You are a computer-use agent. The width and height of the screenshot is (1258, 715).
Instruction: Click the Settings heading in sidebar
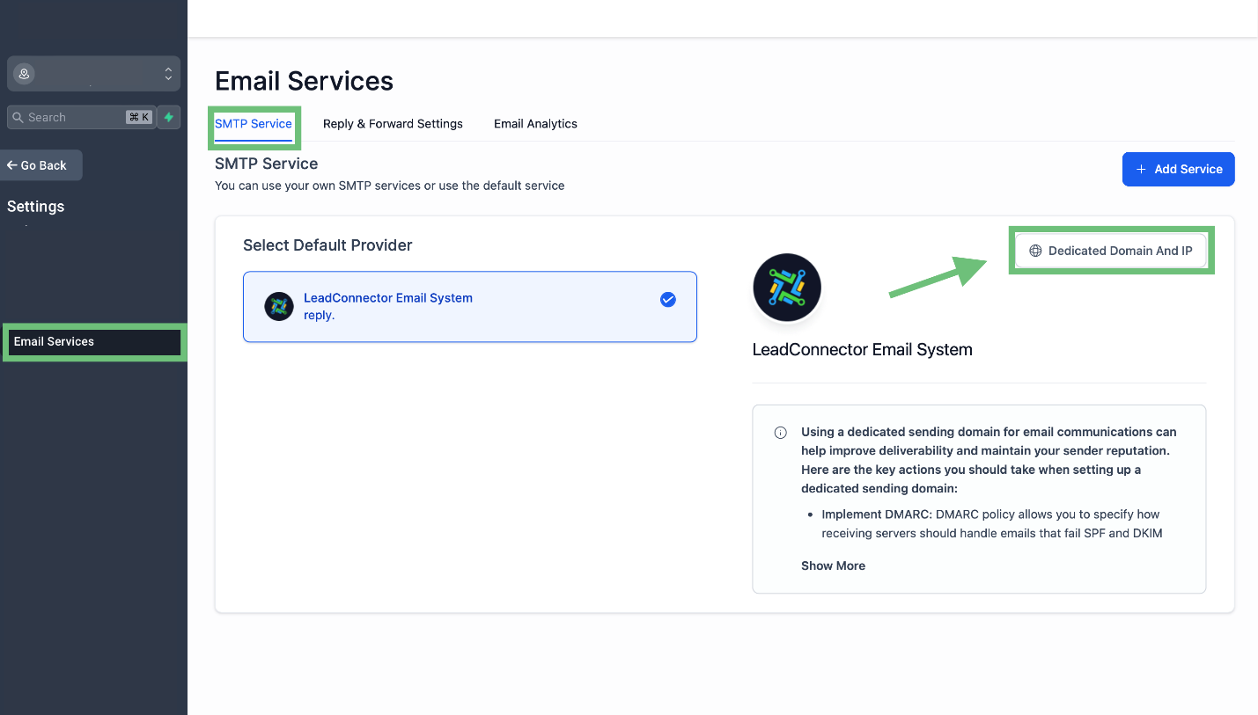[35, 207]
